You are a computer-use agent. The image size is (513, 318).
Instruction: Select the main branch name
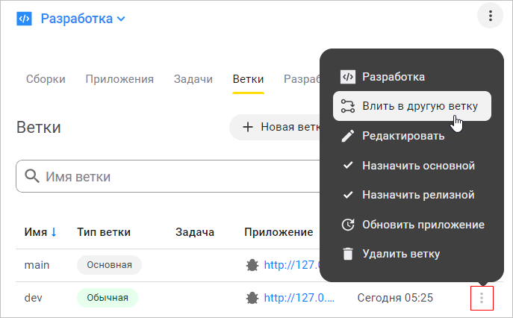point(37,265)
